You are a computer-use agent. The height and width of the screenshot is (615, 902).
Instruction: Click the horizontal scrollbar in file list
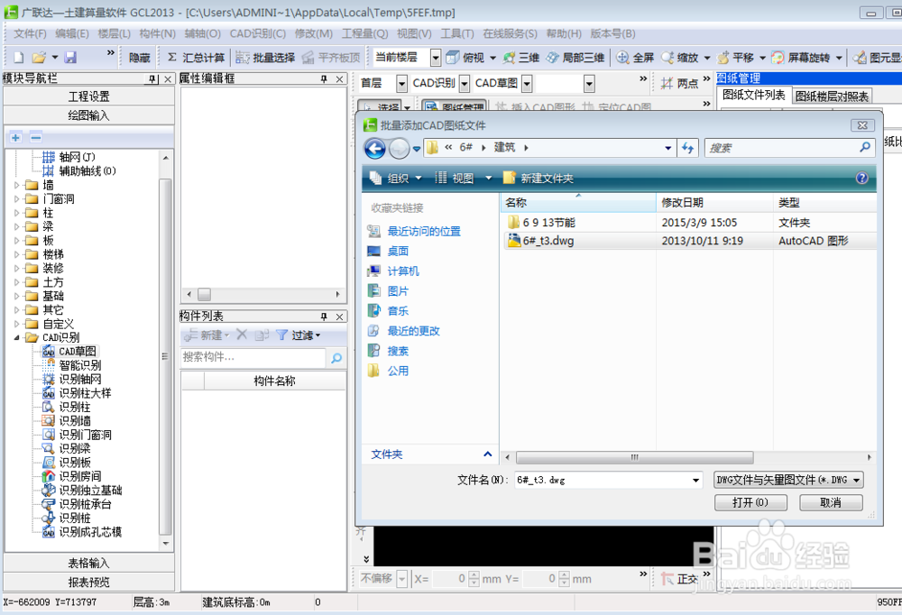[634, 457]
